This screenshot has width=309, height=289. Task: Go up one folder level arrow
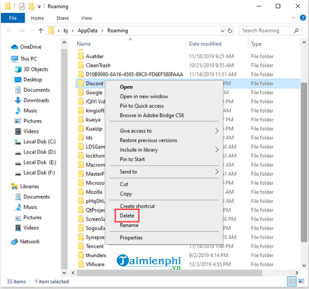tap(41, 30)
